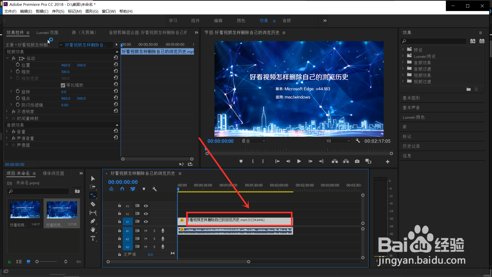Open timeline display settings wrench
Screen dimensions: 492x277
coord(154,189)
